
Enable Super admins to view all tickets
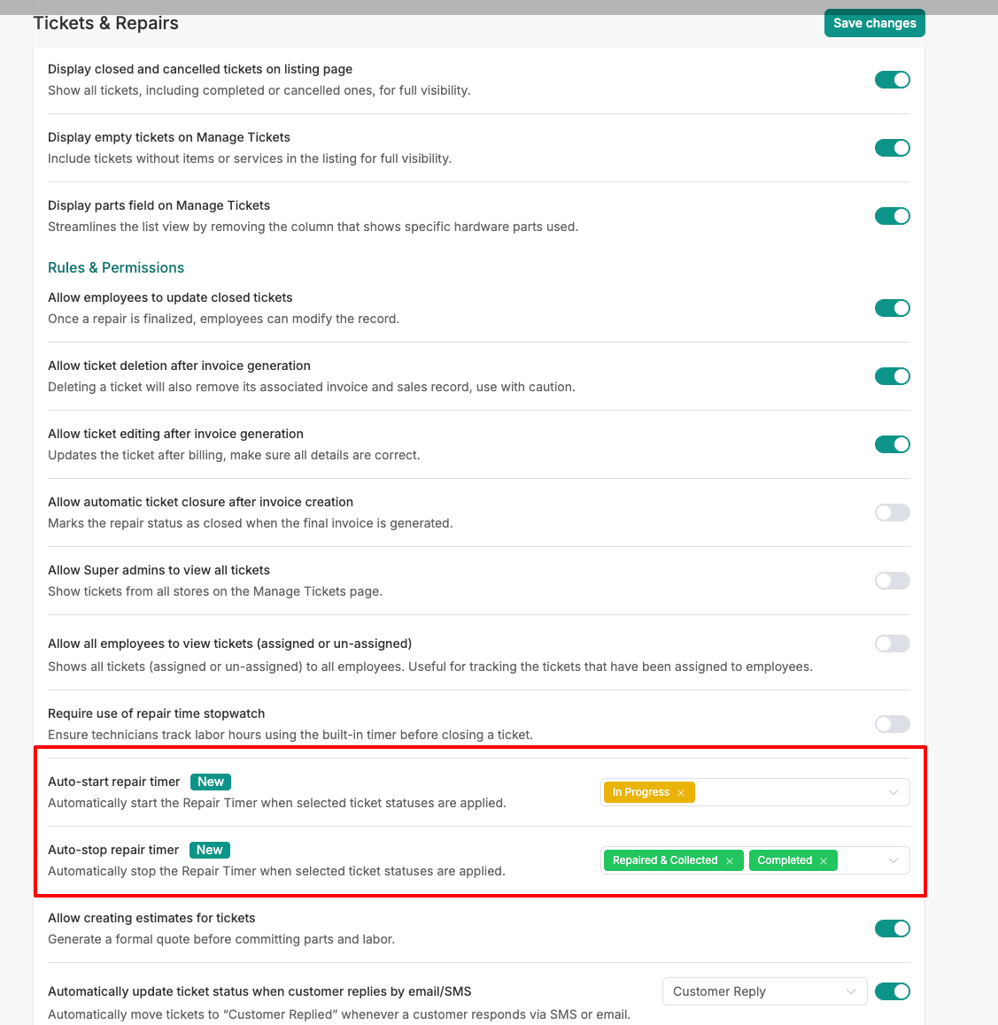892,581
